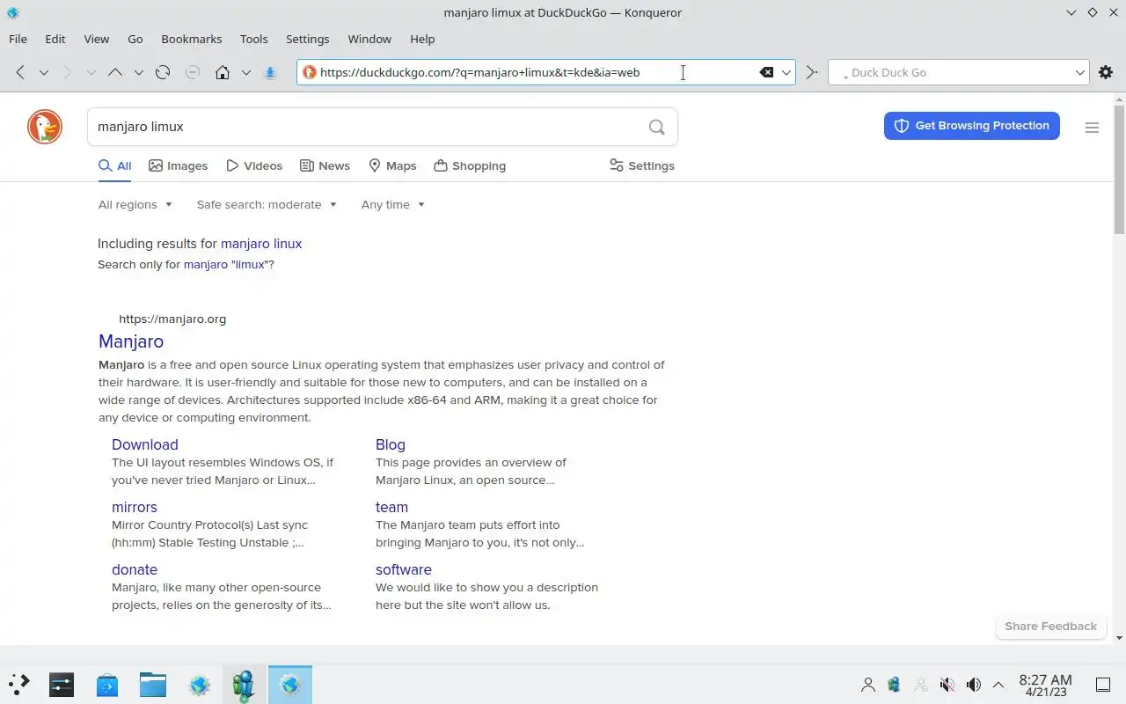The height and width of the screenshot is (704, 1126).
Task: Open the Settings menu in menu bar
Action: 308,39
